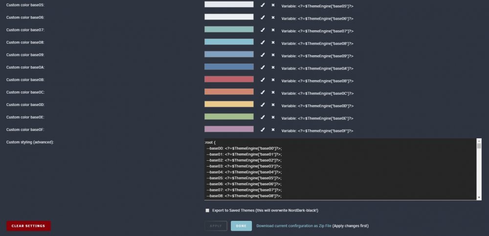Clear base0B color with its X icon
The image size is (489, 236).
(x=273, y=80)
